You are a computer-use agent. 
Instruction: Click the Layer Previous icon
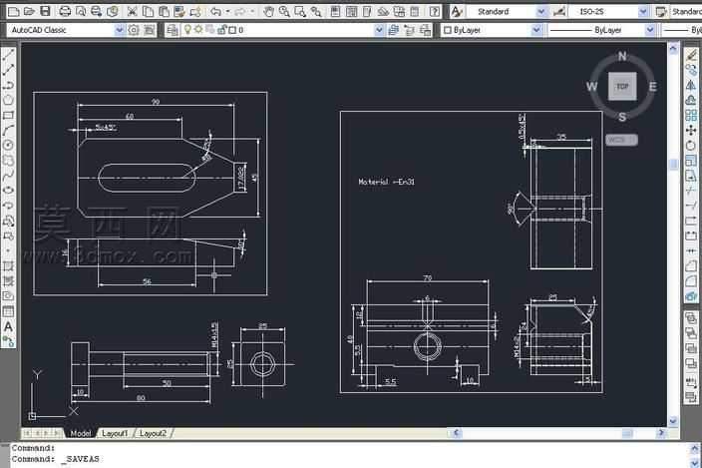point(409,30)
